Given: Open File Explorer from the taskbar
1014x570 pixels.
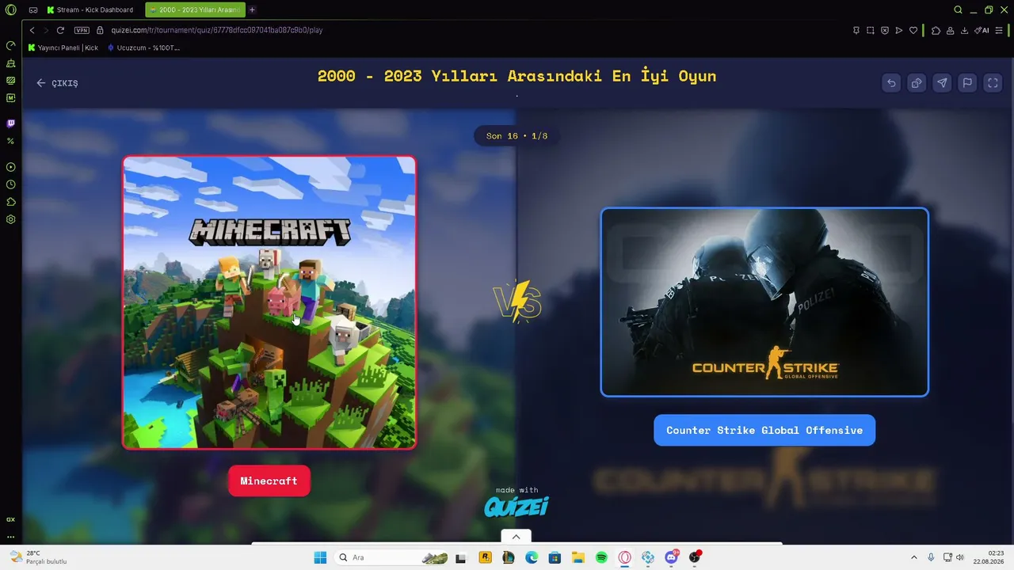Looking at the screenshot, I should point(578,557).
